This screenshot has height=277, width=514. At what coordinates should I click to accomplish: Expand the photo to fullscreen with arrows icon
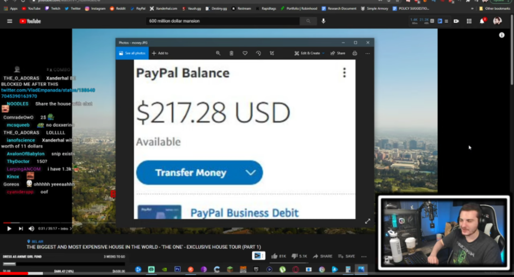point(367,221)
